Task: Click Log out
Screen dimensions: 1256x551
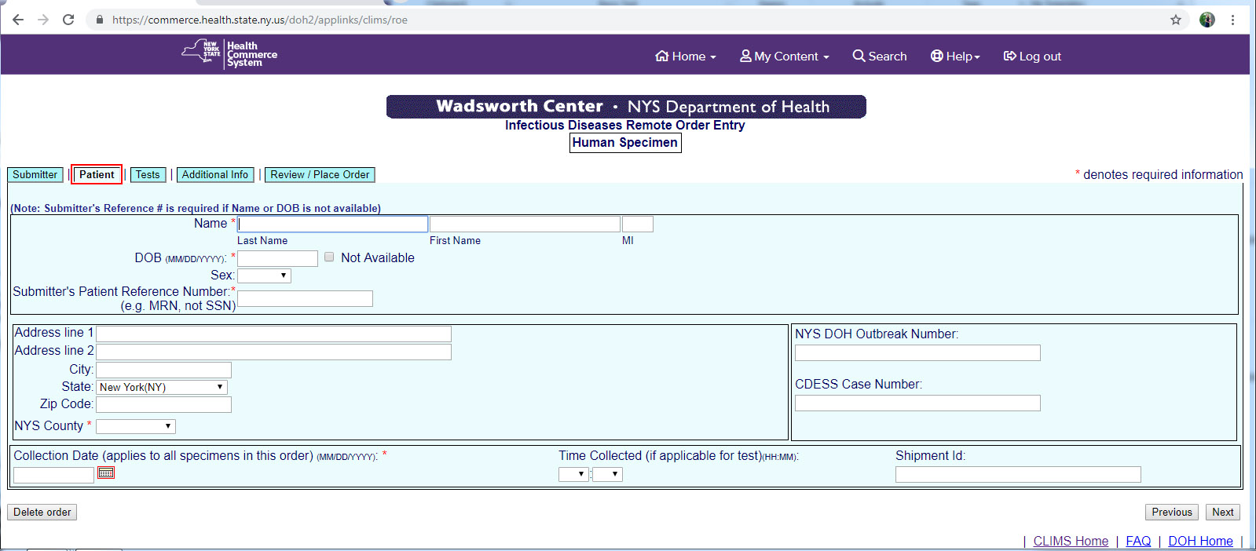Action: [1032, 57]
